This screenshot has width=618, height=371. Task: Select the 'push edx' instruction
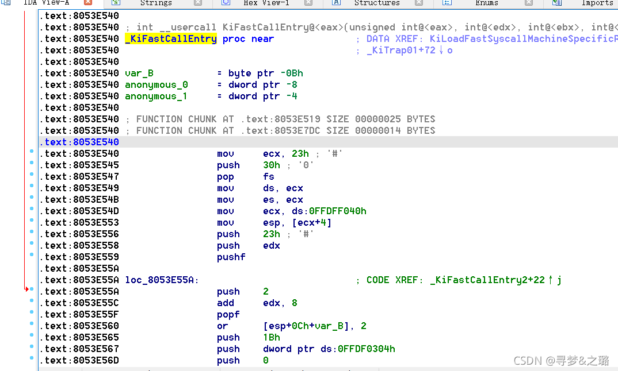click(249, 245)
